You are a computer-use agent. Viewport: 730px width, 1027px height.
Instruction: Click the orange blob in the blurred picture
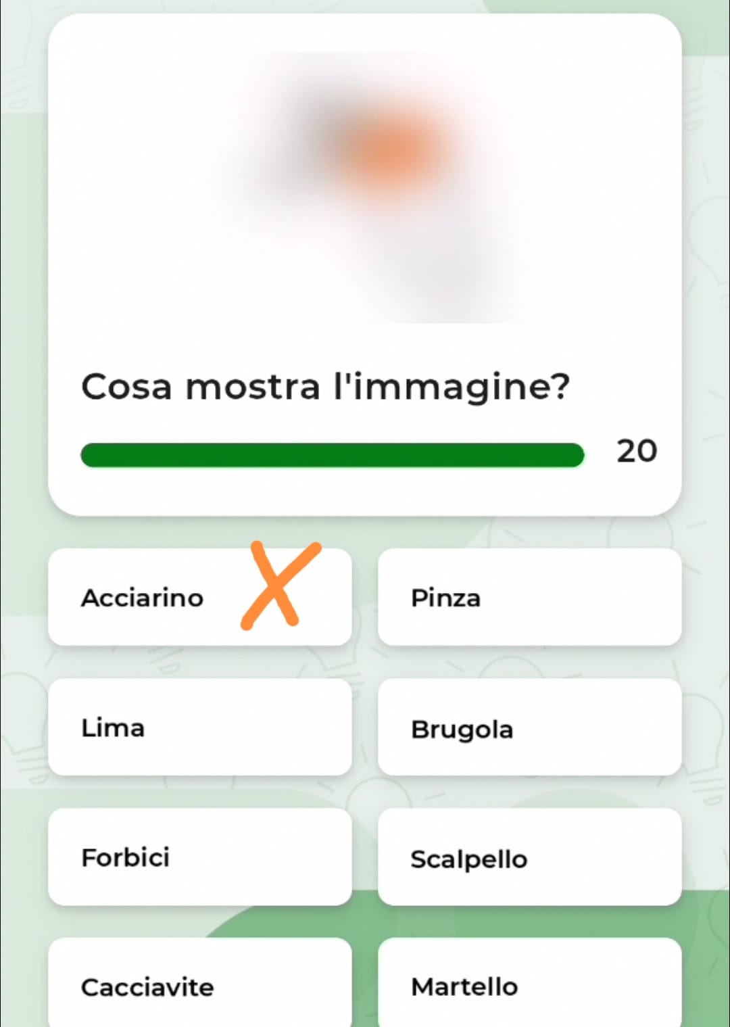click(x=393, y=151)
